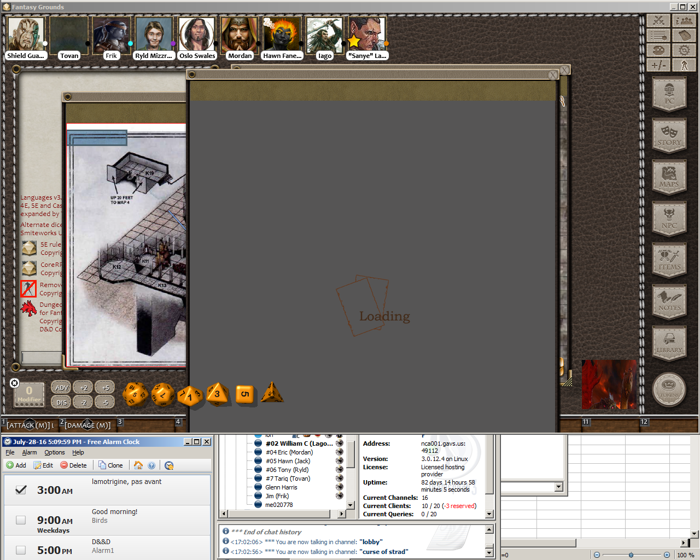700x560 pixels.
Task: Toggle the -5 modifier button
Action: (105, 402)
